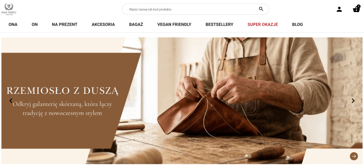Image resolution: width=364 pixels, height=166 pixels.
Task: Go to BESTSELLERY page
Action: [219, 25]
